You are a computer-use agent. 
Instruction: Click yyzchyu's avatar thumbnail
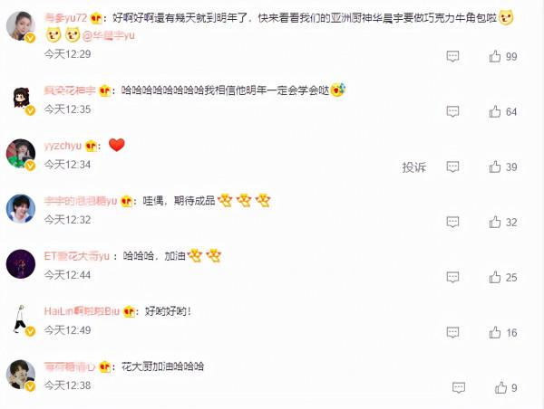click(21, 154)
